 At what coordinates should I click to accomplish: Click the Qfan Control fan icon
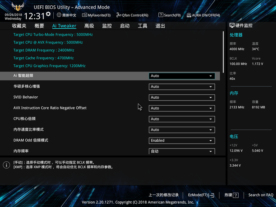point(119,15)
